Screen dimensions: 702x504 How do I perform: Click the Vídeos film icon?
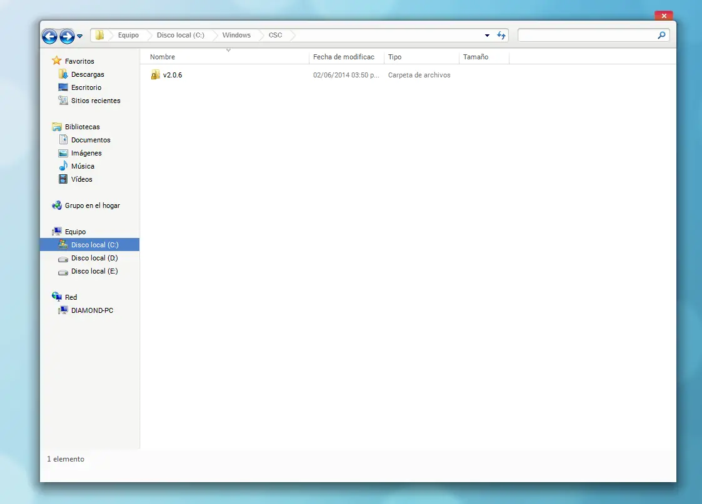coord(63,179)
